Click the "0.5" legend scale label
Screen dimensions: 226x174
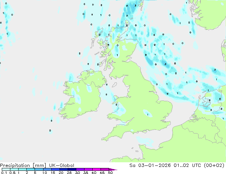12,173
